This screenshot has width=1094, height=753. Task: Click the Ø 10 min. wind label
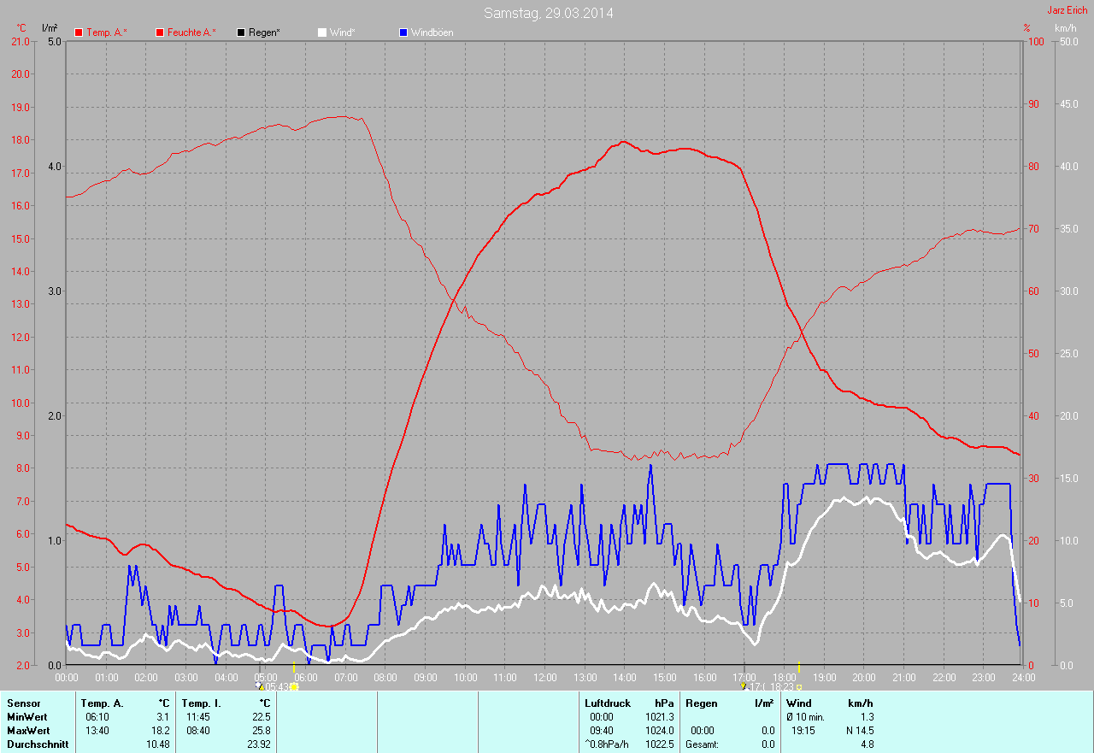point(805,716)
